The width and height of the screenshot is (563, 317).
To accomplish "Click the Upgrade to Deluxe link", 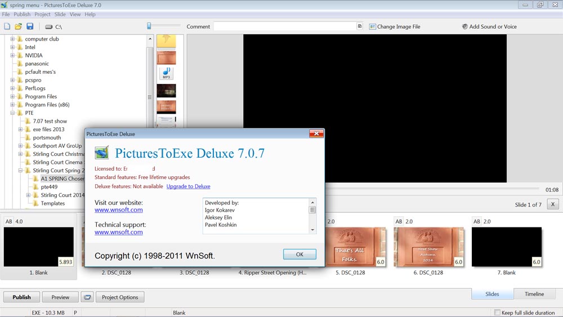I will (188, 186).
